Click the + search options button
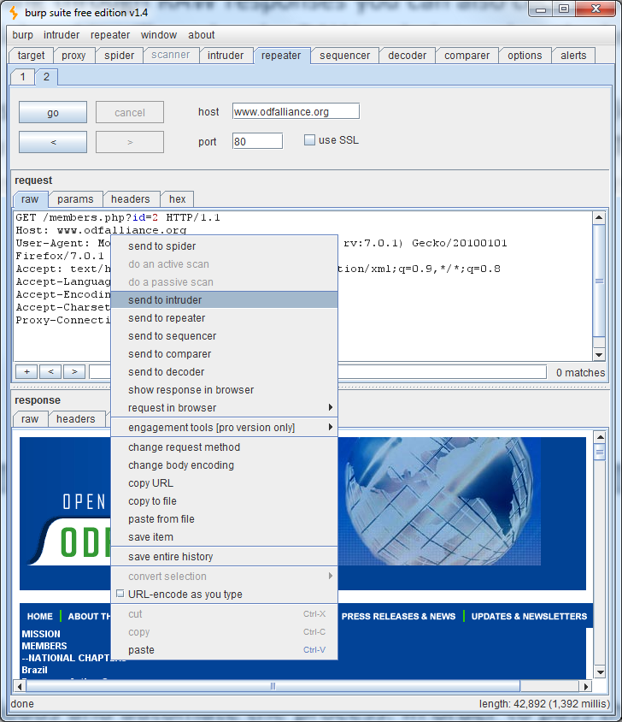Screen dimensions: 622x722 pos(27,371)
